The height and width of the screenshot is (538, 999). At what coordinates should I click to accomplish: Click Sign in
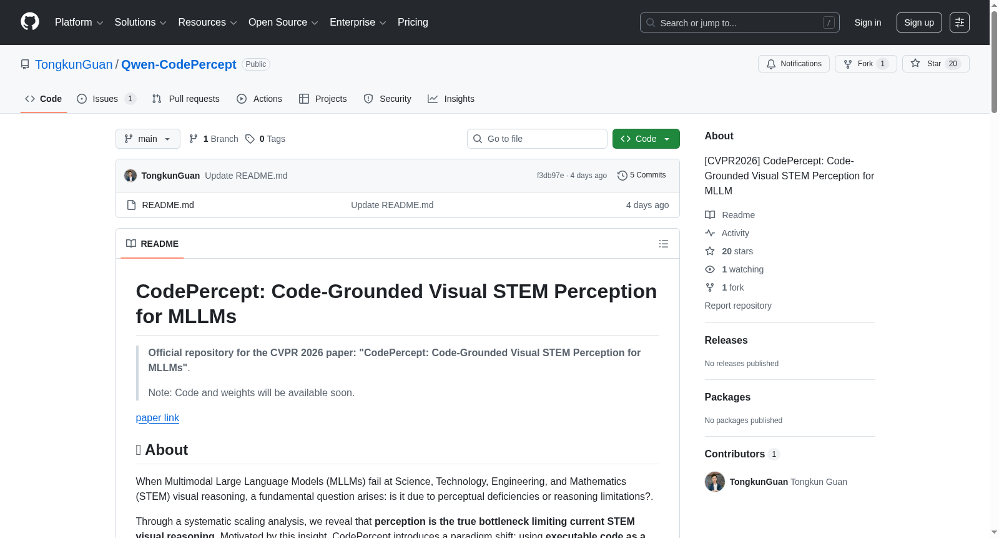(868, 22)
